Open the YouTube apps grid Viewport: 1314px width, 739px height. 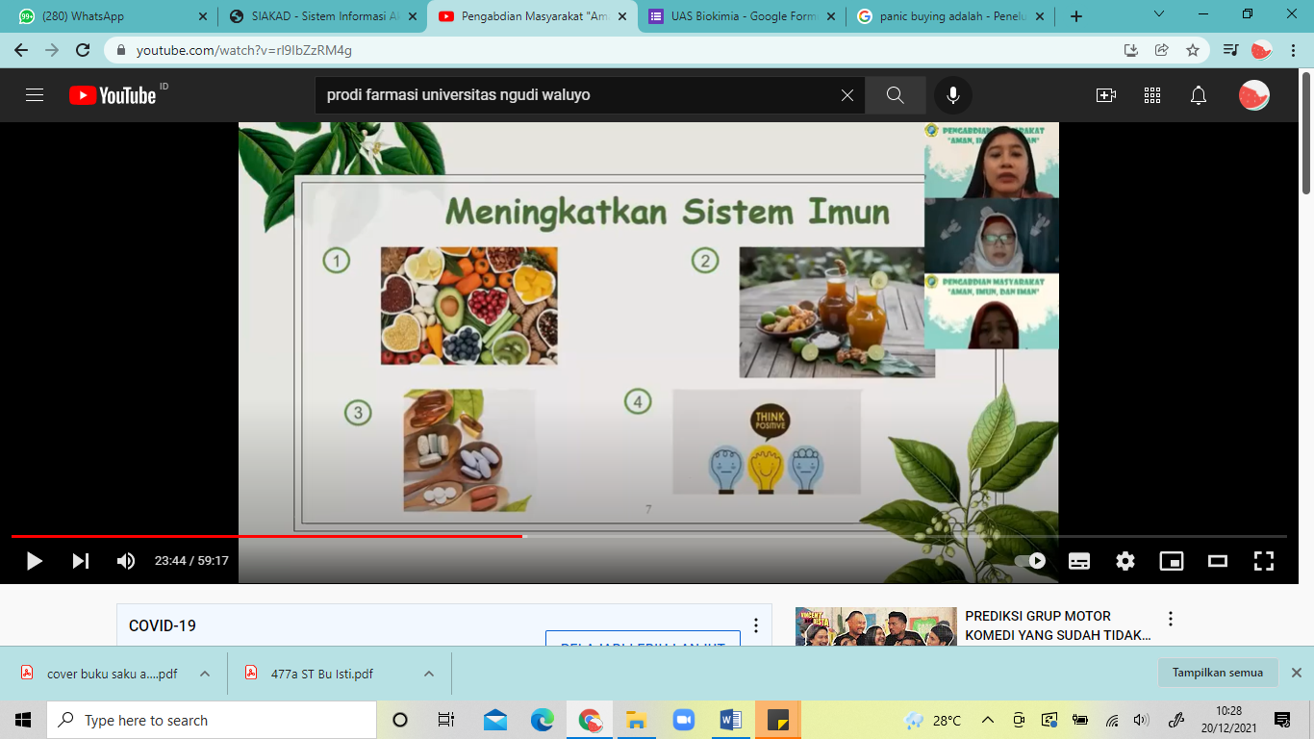tap(1152, 95)
